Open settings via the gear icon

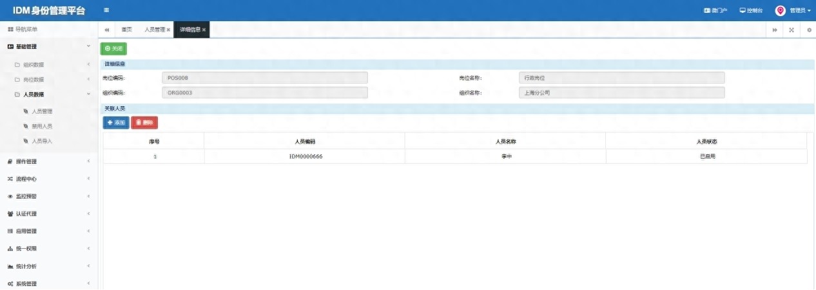(809, 30)
